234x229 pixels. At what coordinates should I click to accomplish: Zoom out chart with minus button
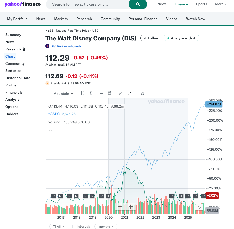120,207
